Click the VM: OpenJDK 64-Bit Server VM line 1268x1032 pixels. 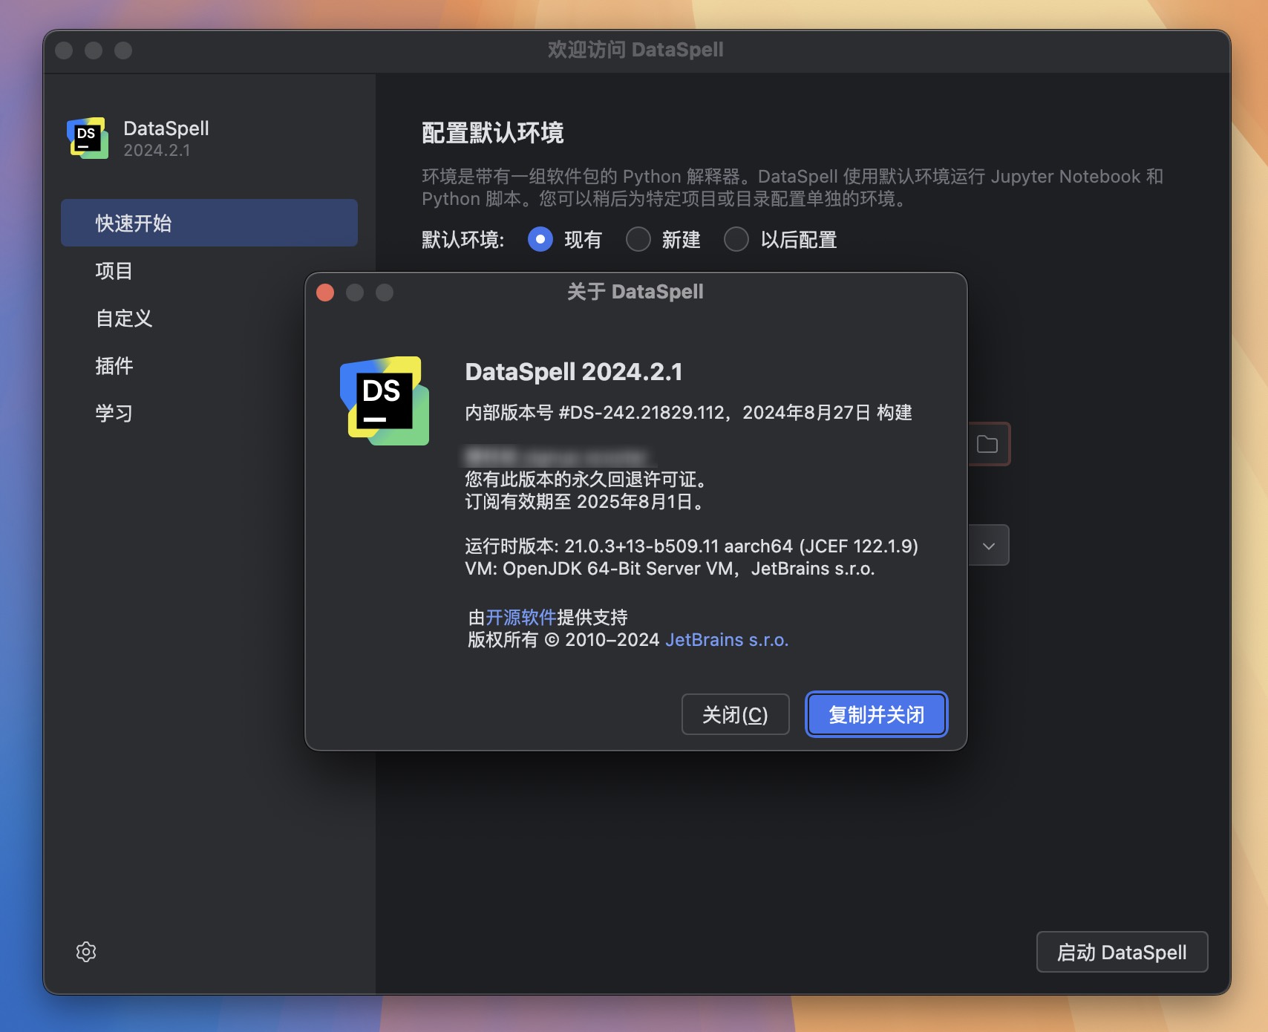tap(670, 569)
